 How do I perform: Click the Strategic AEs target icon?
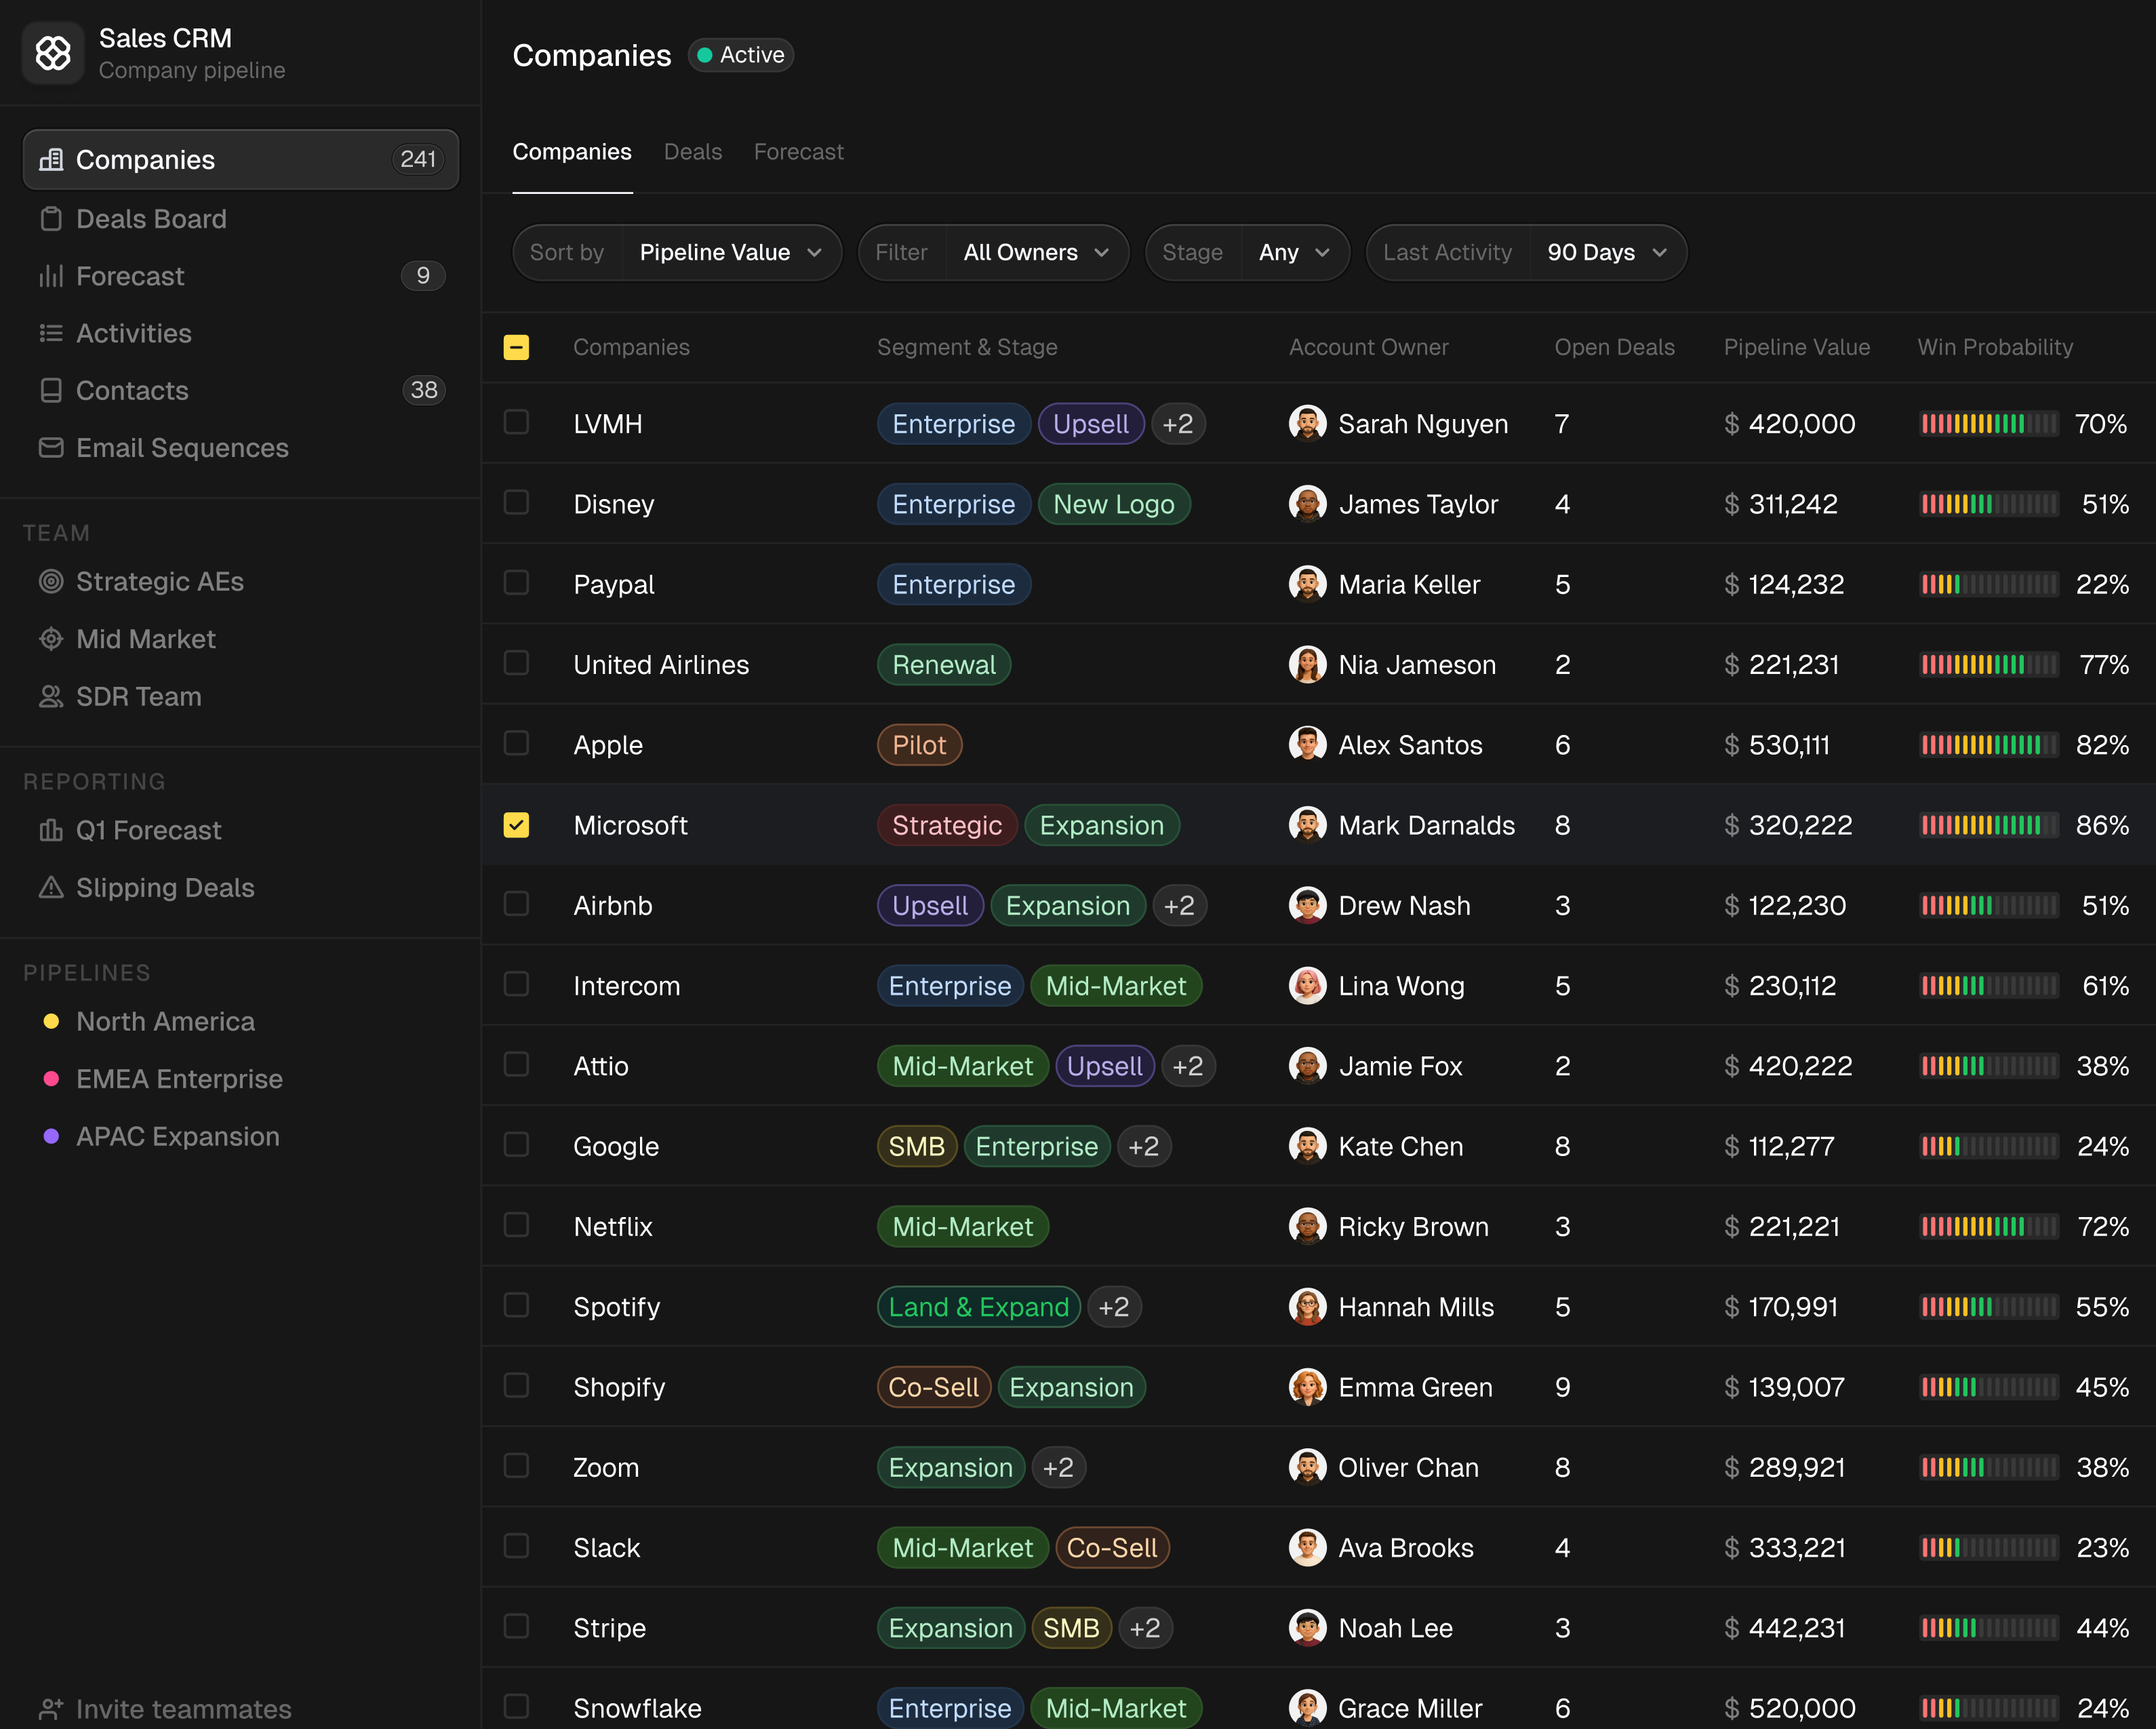(x=51, y=581)
